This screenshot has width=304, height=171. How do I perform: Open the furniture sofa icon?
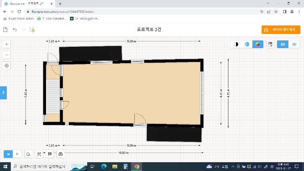click(60, 154)
